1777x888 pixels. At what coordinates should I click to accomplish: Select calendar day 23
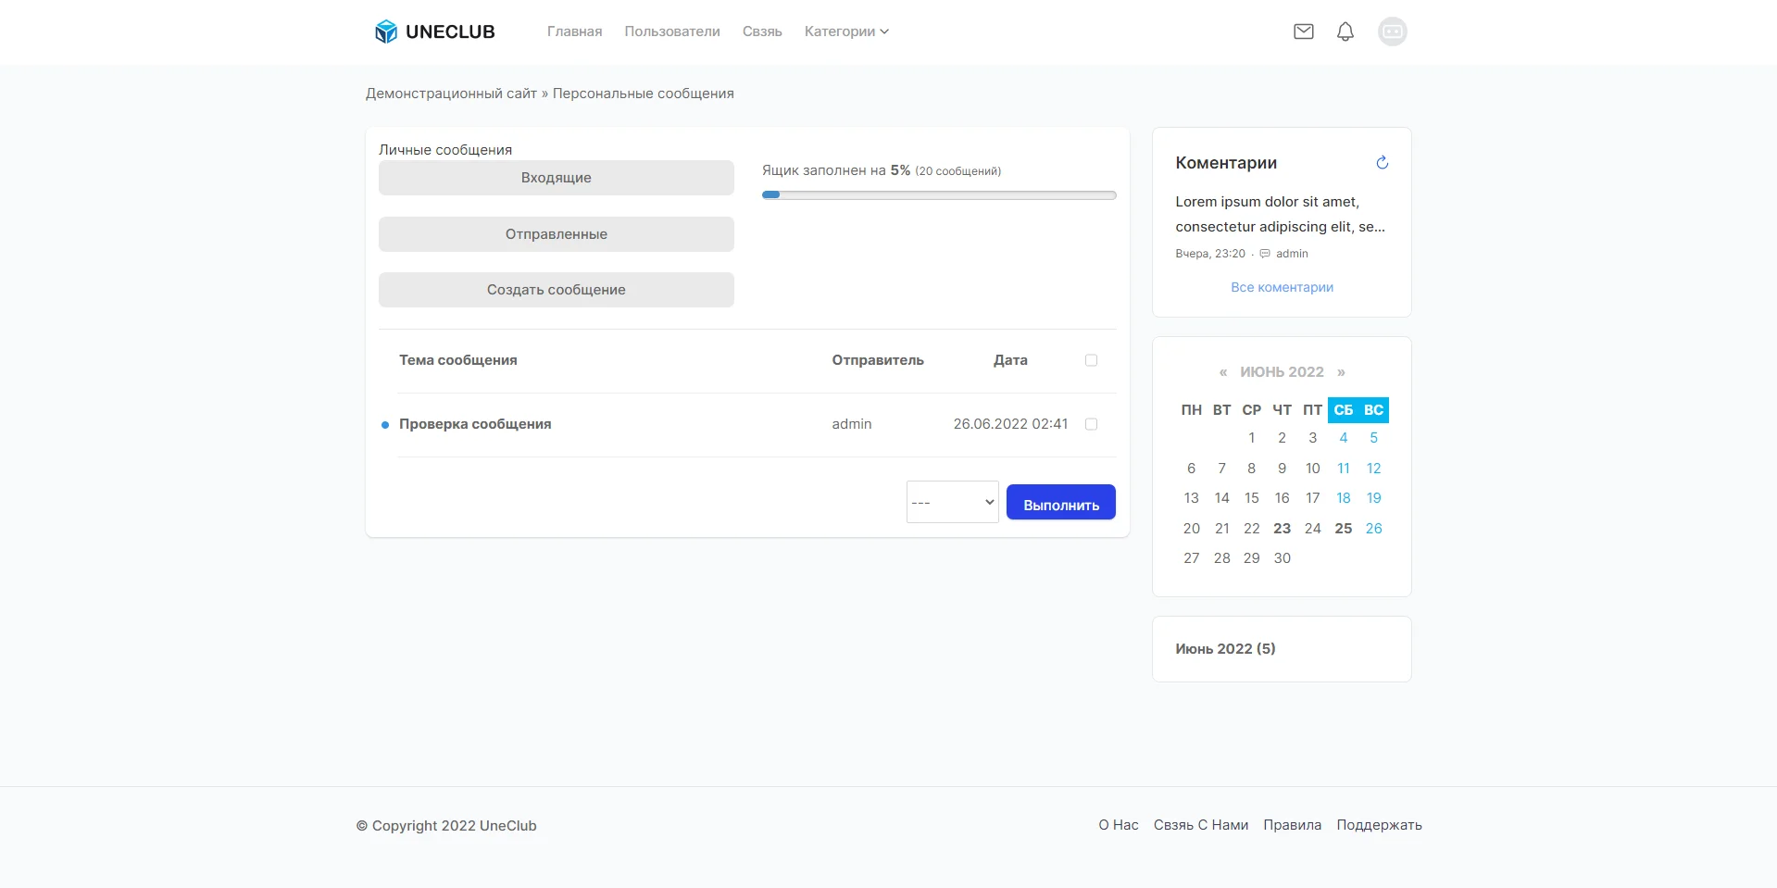coord(1282,529)
